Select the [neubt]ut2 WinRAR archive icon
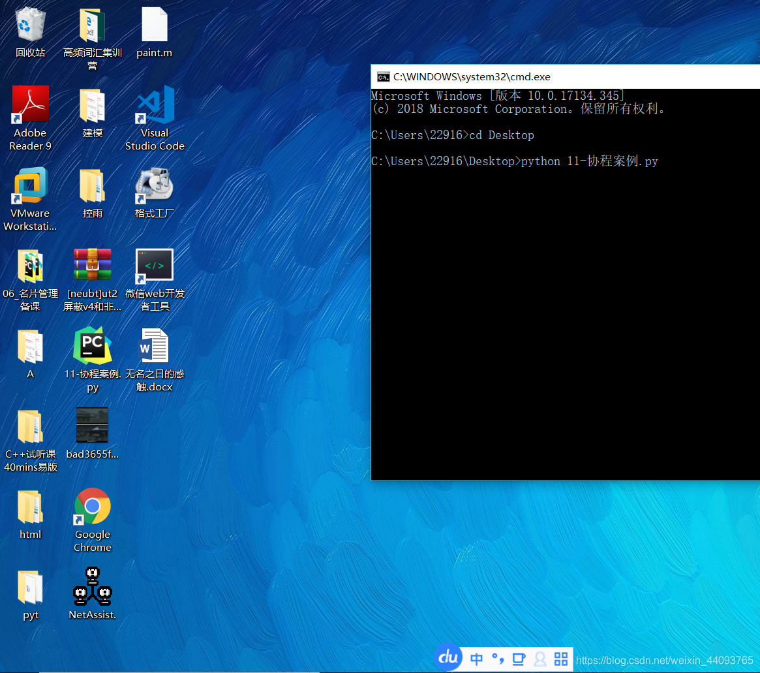 (92, 265)
